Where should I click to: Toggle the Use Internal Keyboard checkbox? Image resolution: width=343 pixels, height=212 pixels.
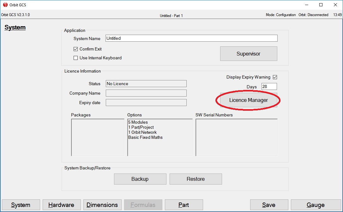pos(76,58)
